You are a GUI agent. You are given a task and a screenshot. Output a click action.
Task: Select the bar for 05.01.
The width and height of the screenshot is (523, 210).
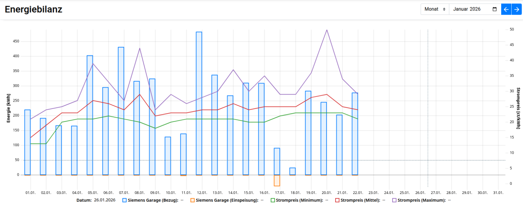point(90,115)
